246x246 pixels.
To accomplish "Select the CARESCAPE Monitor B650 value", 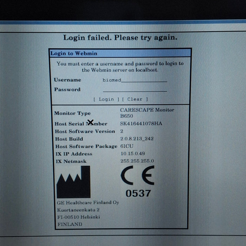I will click(x=147, y=112).
